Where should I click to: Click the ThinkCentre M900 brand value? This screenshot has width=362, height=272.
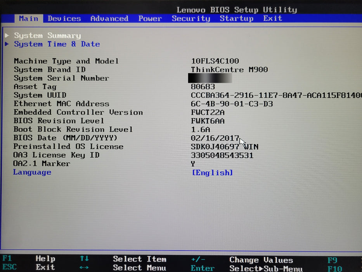click(x=229, y=70)
